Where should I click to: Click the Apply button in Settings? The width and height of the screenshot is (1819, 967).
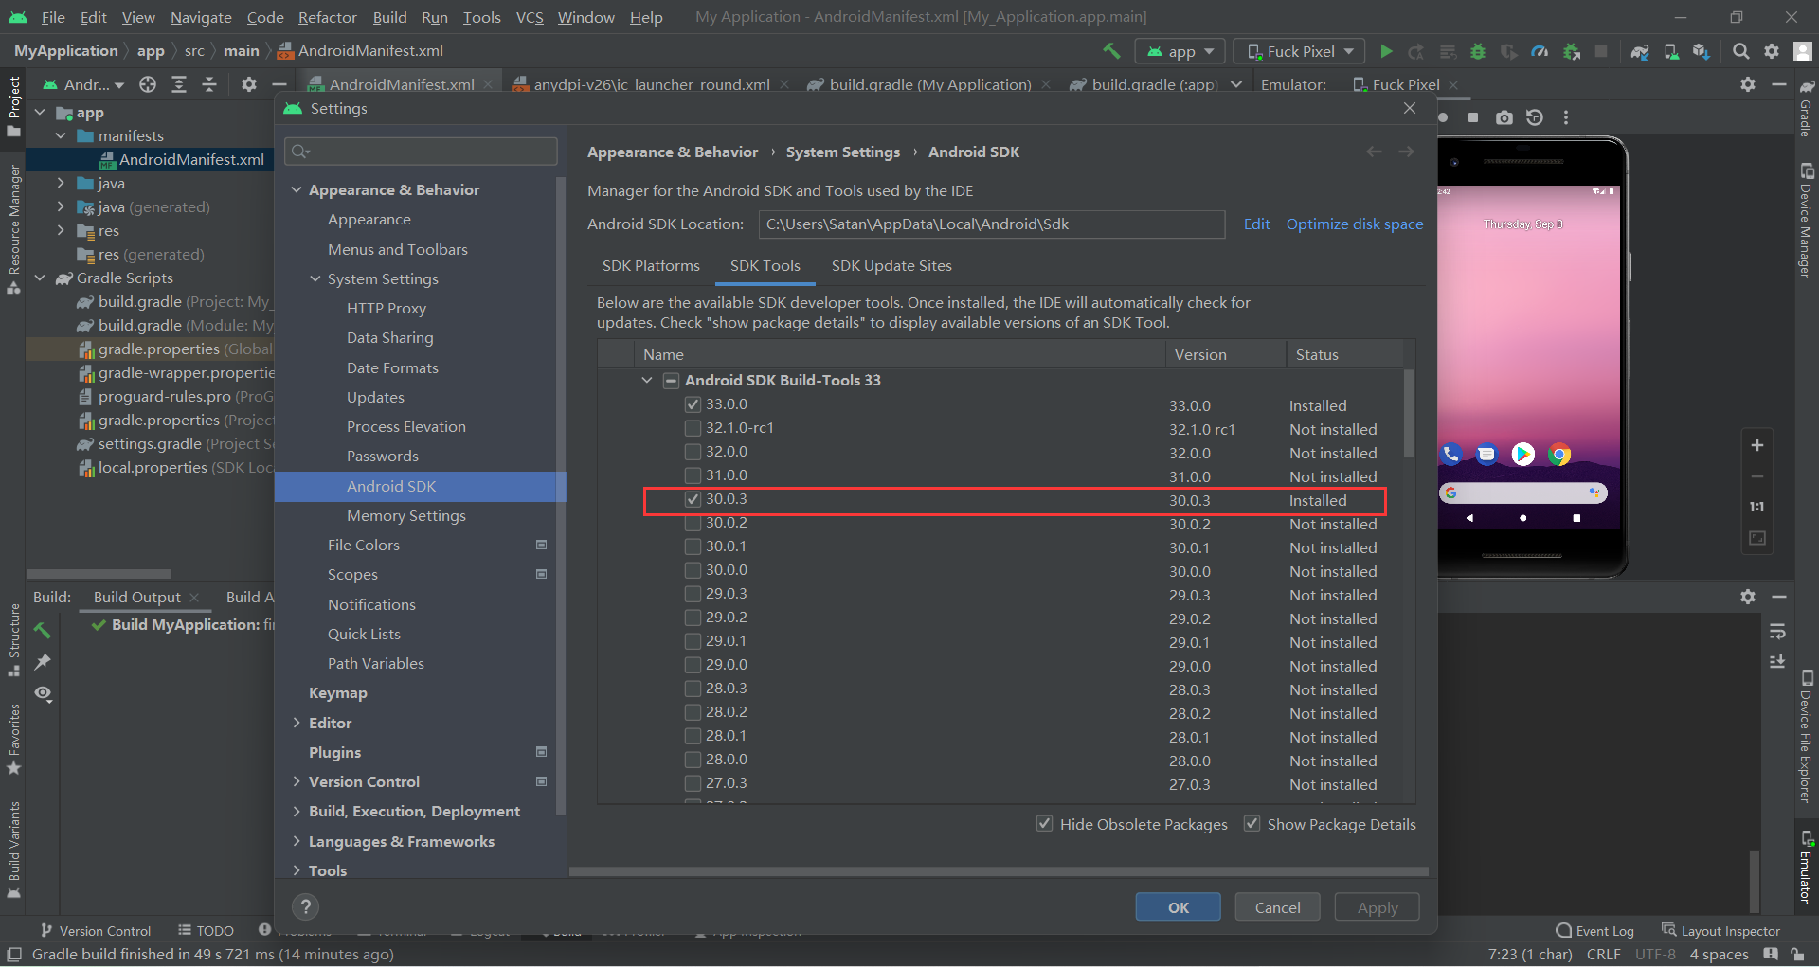1377,907
